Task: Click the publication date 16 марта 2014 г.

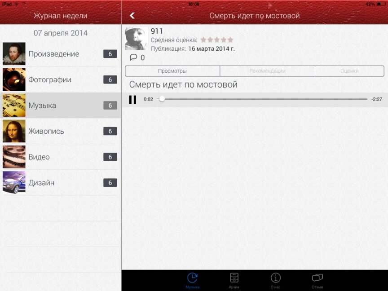Action: pos(212,48)
